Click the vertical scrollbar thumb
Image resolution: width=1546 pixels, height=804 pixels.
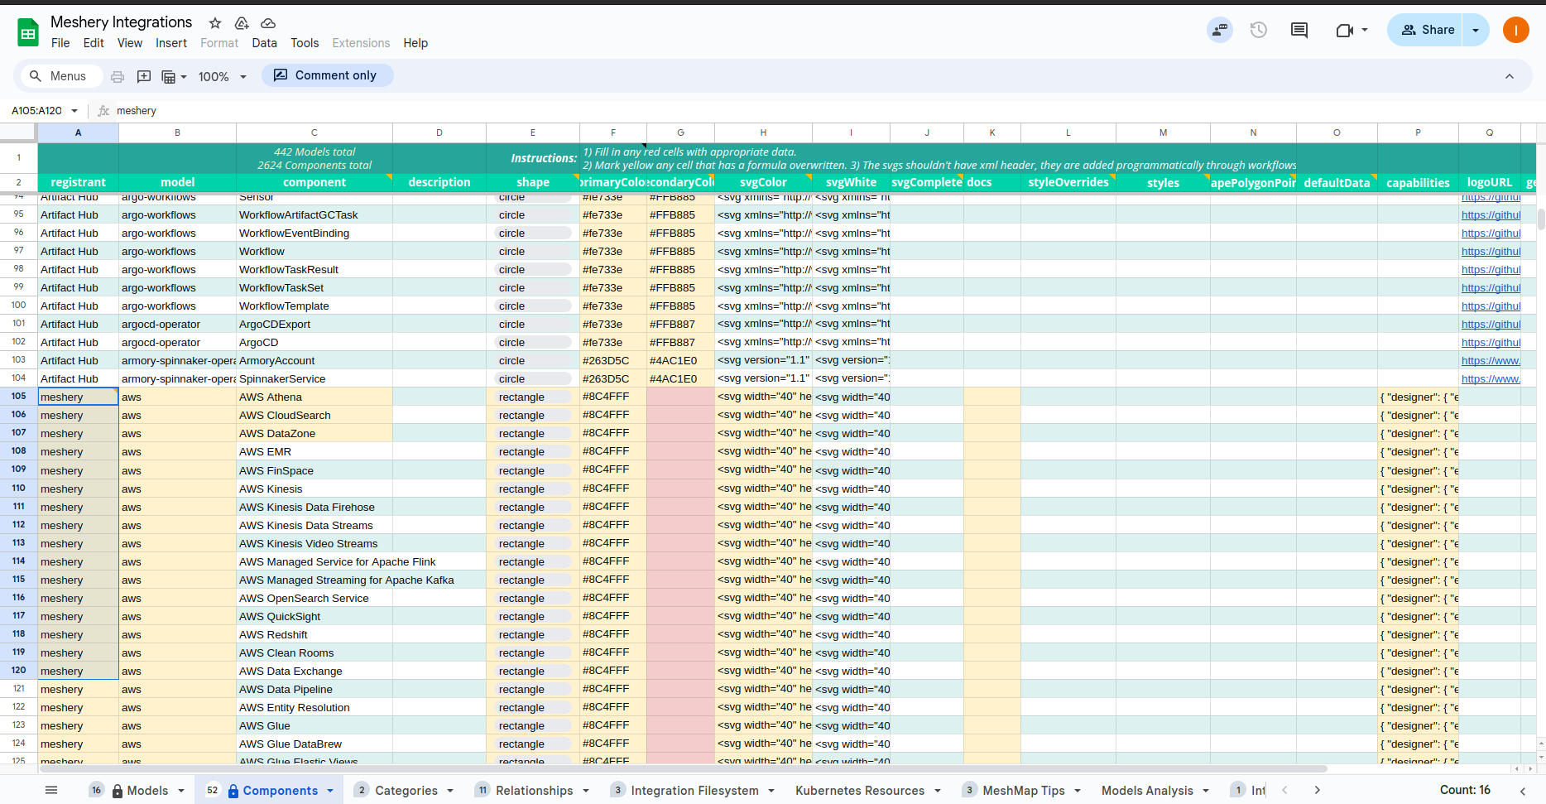pos(1540,219)
